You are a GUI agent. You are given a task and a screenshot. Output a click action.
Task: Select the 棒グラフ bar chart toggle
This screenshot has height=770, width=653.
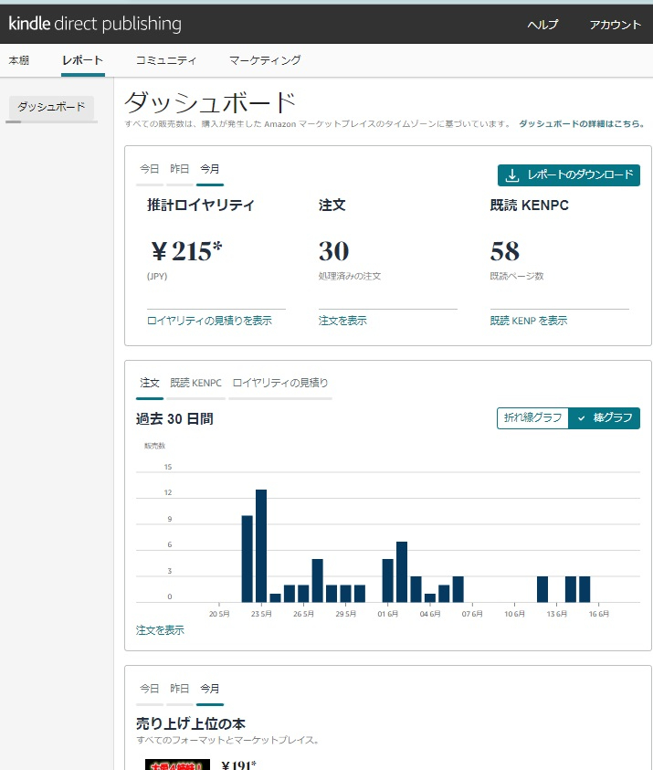(x=603, y=417)
